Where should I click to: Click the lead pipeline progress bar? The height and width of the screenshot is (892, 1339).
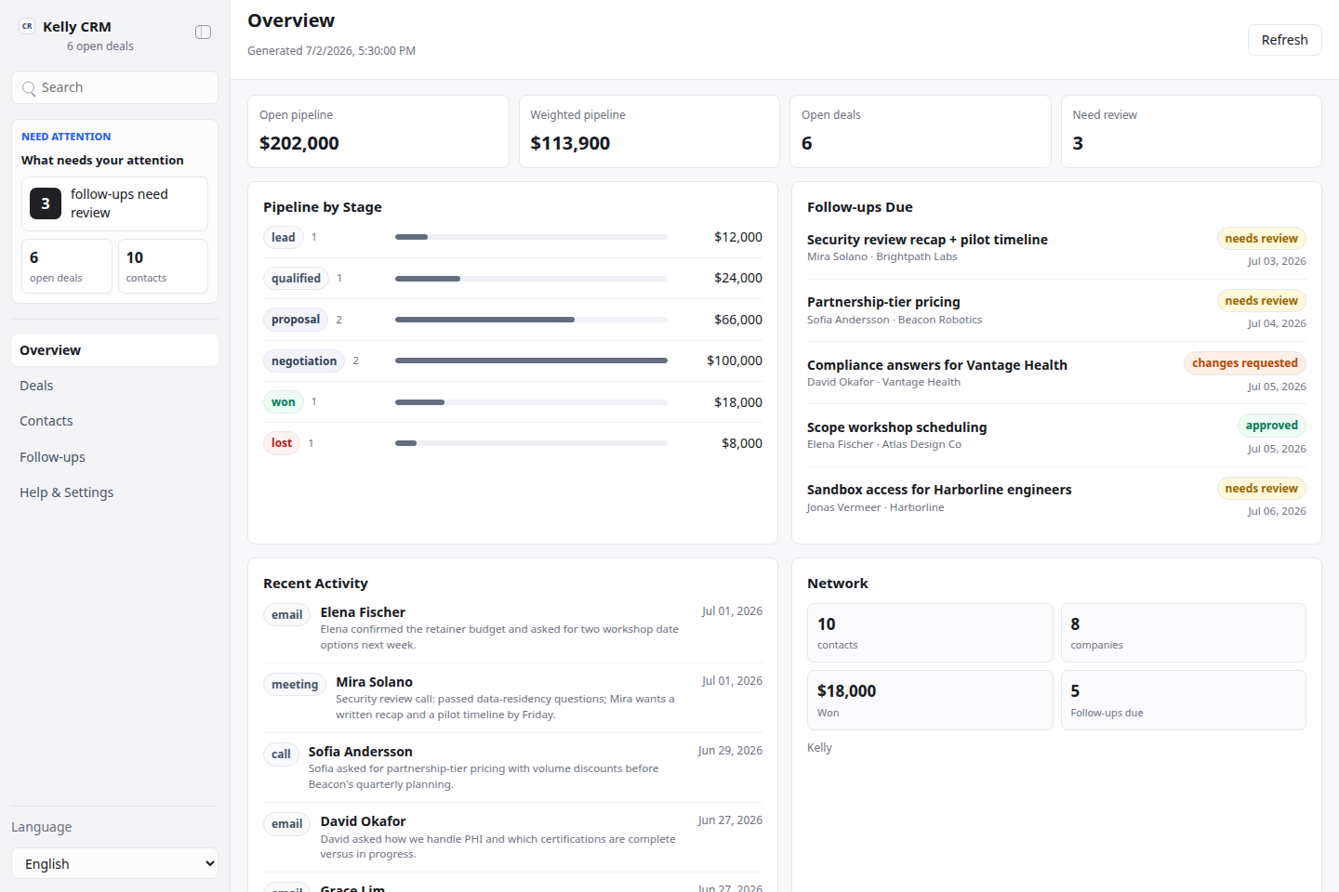click(x=531, y=237)
